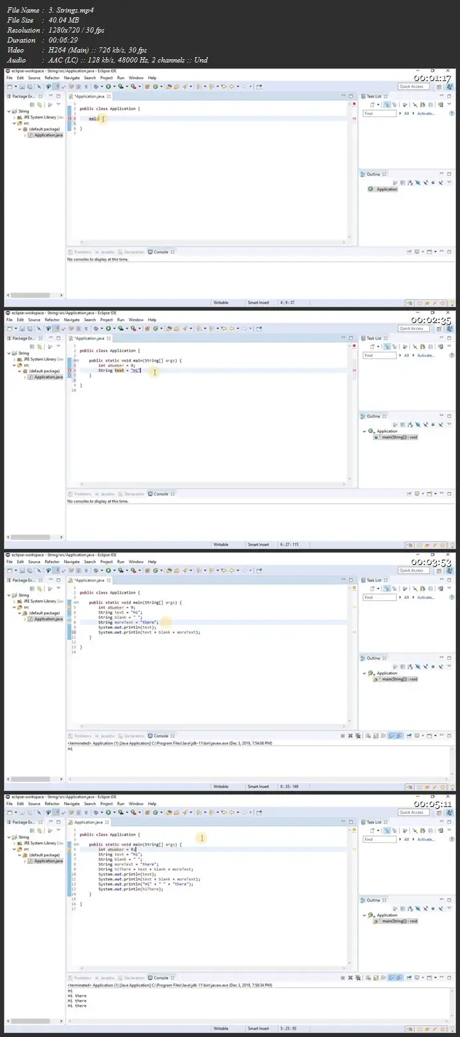The height and width of the screenshot is (1037, 460).
Task: Switch to Problems tab in 00:01:17 frame
Action: click(80, 252)
